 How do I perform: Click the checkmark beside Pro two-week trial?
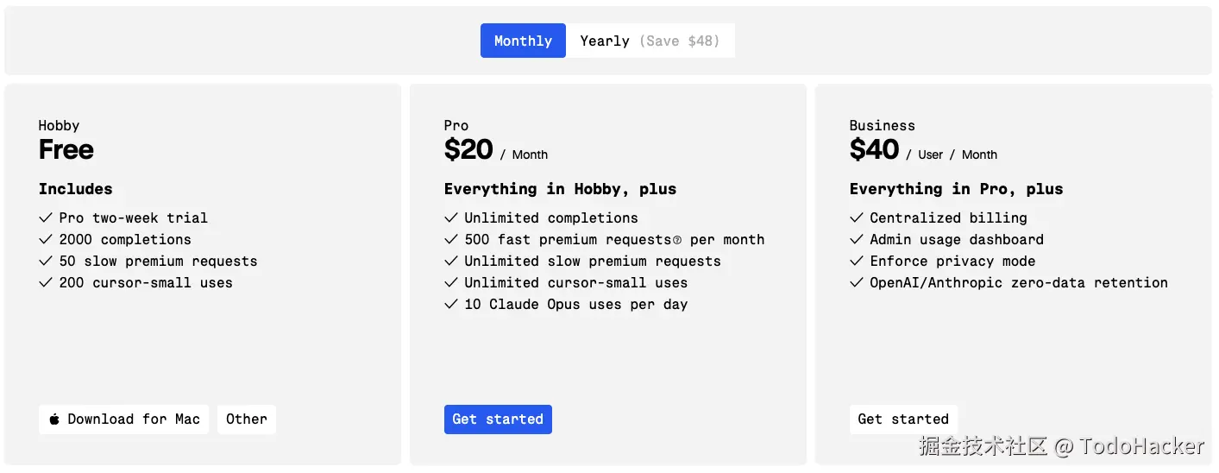pos(46,218)
